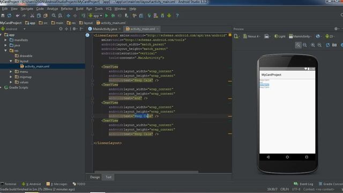Run the app with green play icon
Viewport: 343px width, 193px height.
pos(107,16)
